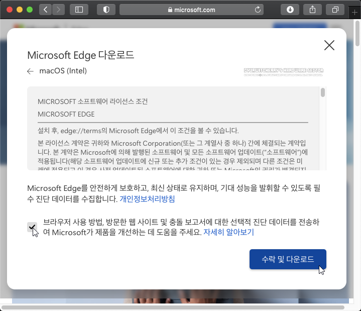Go back with Safari's back arrow
This screenshot has height=311, width=361.
(x=45, y=10)
